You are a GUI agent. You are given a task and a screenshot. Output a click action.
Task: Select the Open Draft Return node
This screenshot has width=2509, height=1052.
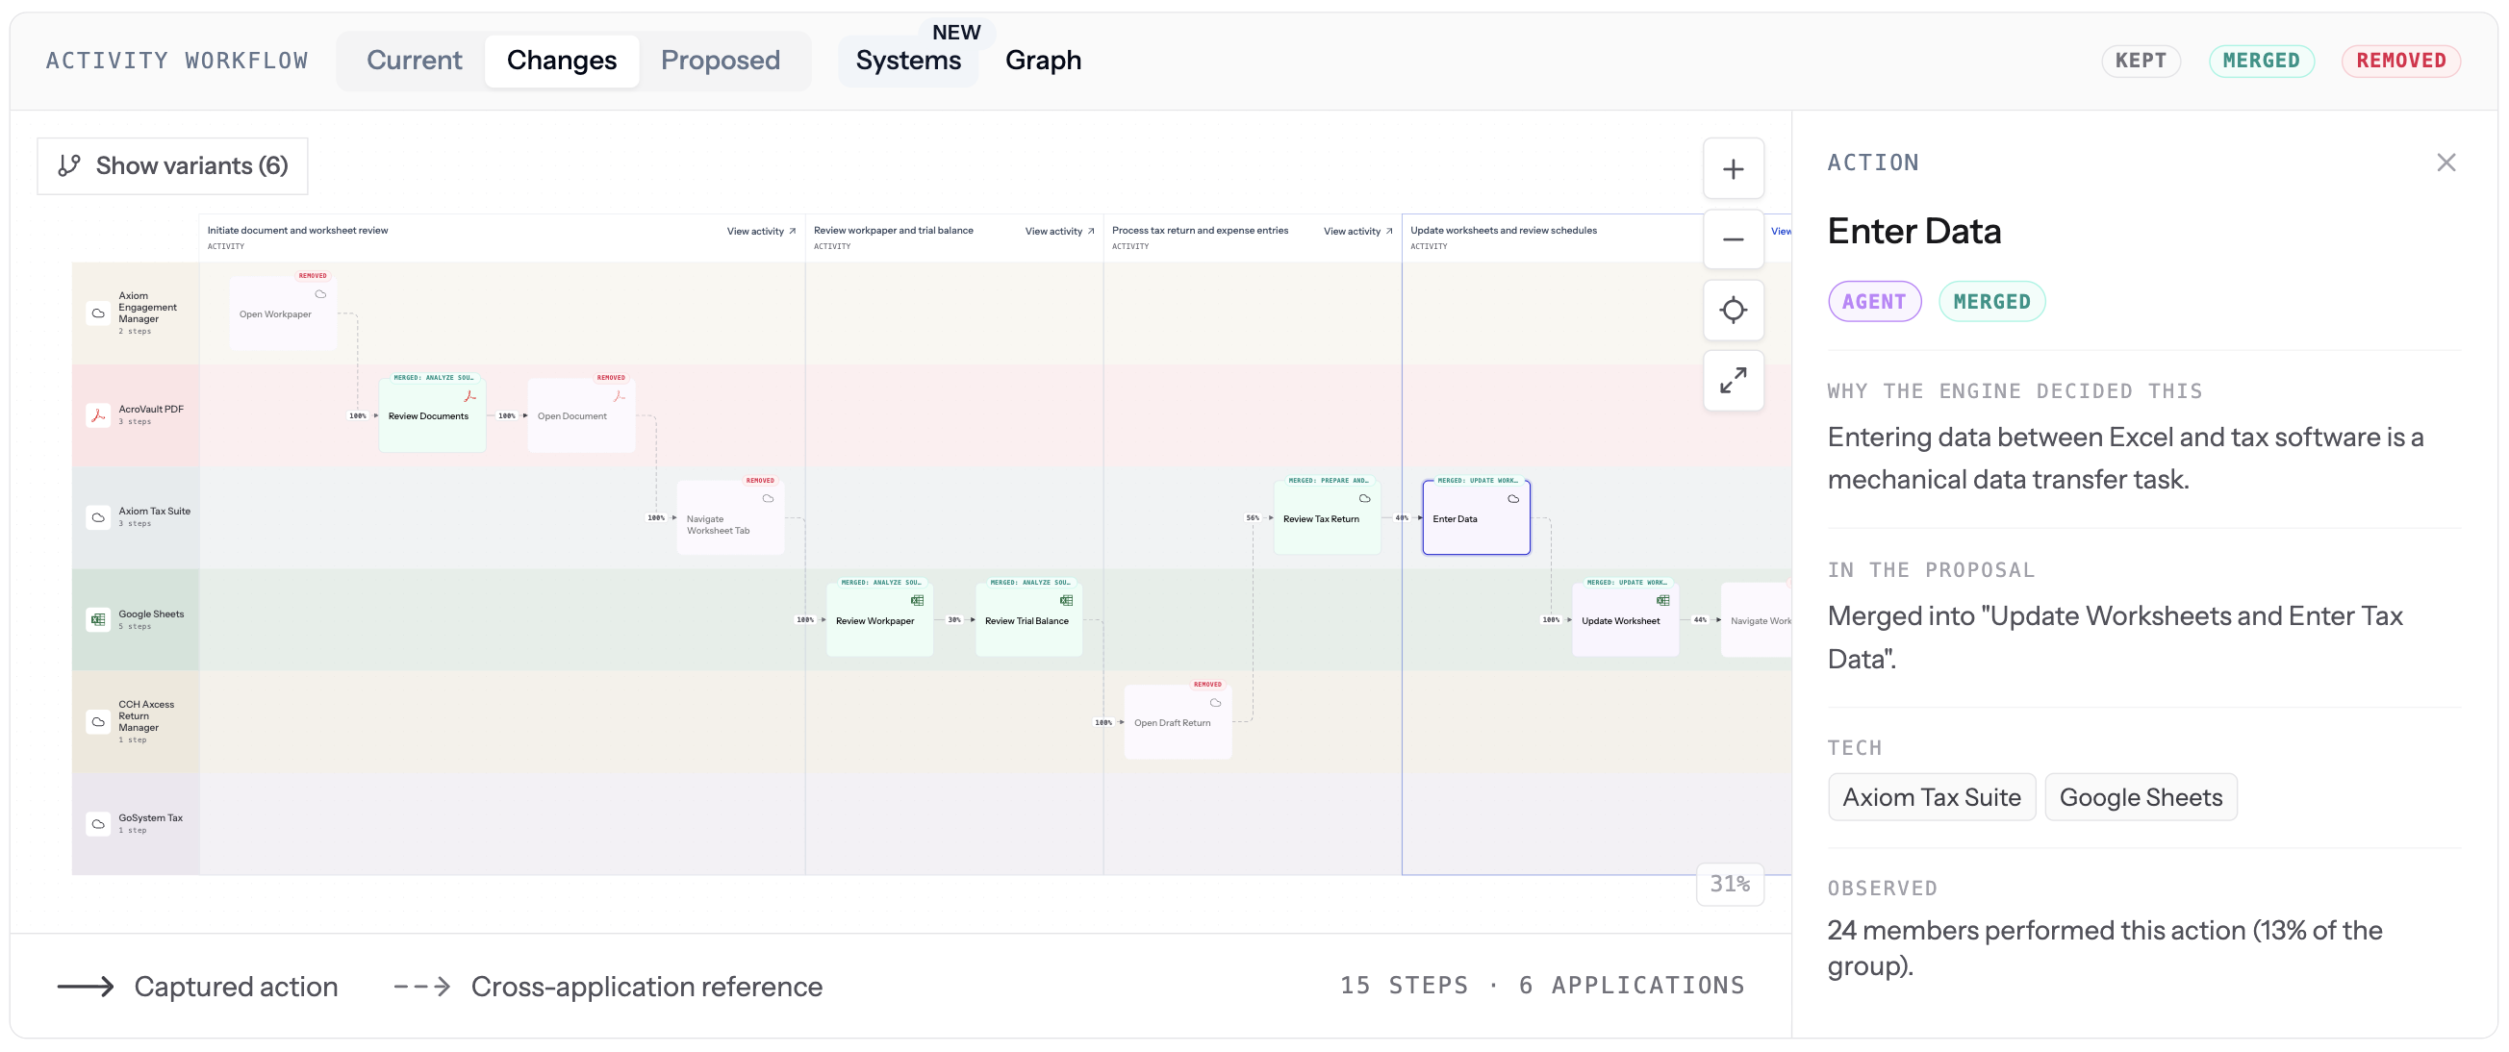(x=1177, y=722)
